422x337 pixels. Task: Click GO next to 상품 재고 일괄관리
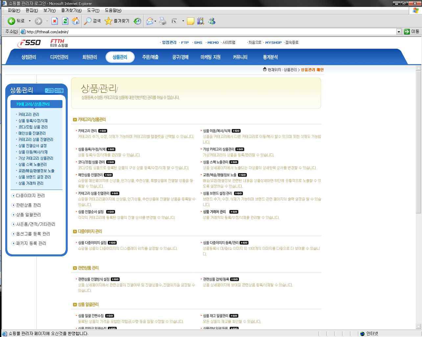234,316
